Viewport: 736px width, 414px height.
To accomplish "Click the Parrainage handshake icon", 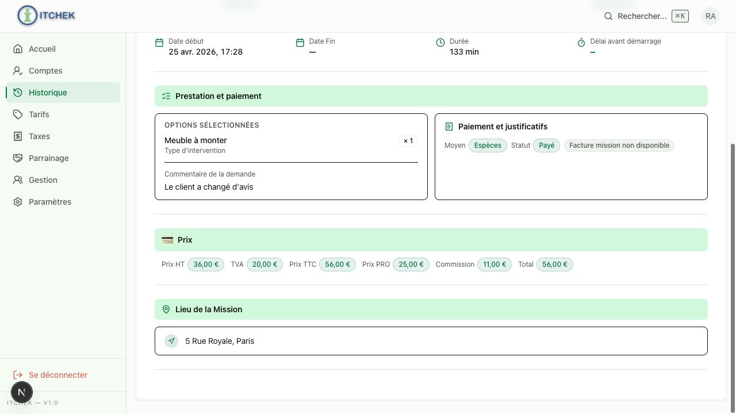I will click(x=18, y=158).
